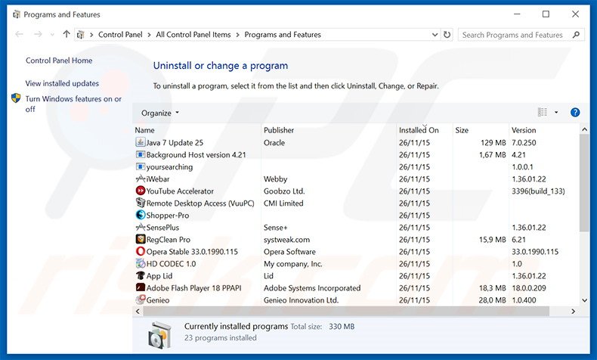Sort by the Size column header

click(x=481, y=130)
